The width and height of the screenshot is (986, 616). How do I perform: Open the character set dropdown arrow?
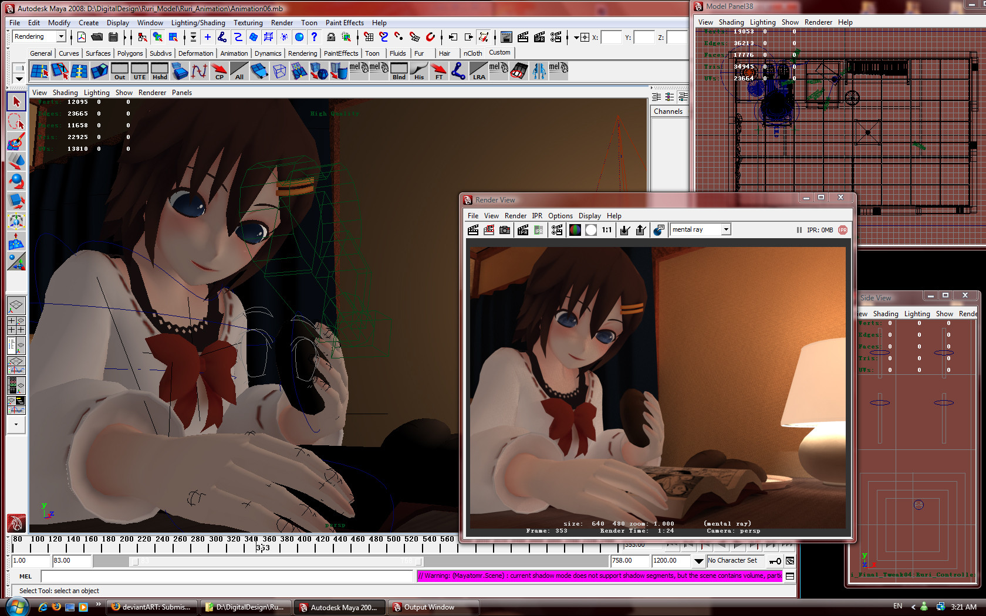(698, 561)
